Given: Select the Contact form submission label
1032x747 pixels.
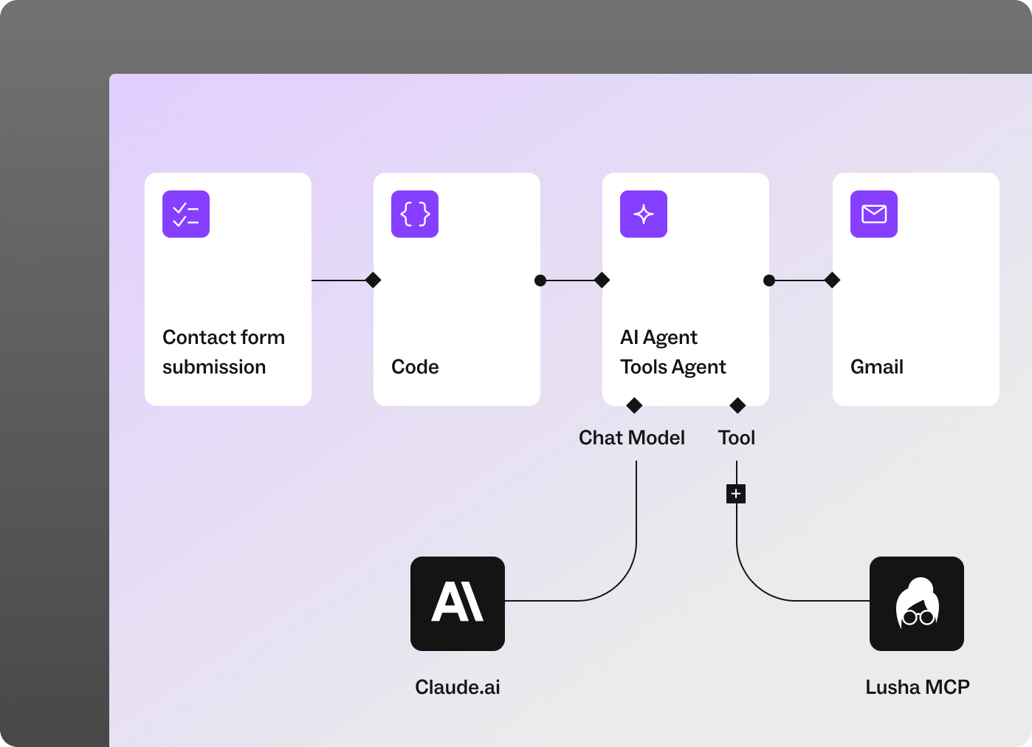Looking at the screenshot, I should pyautogui.click(x=224, y=352).
